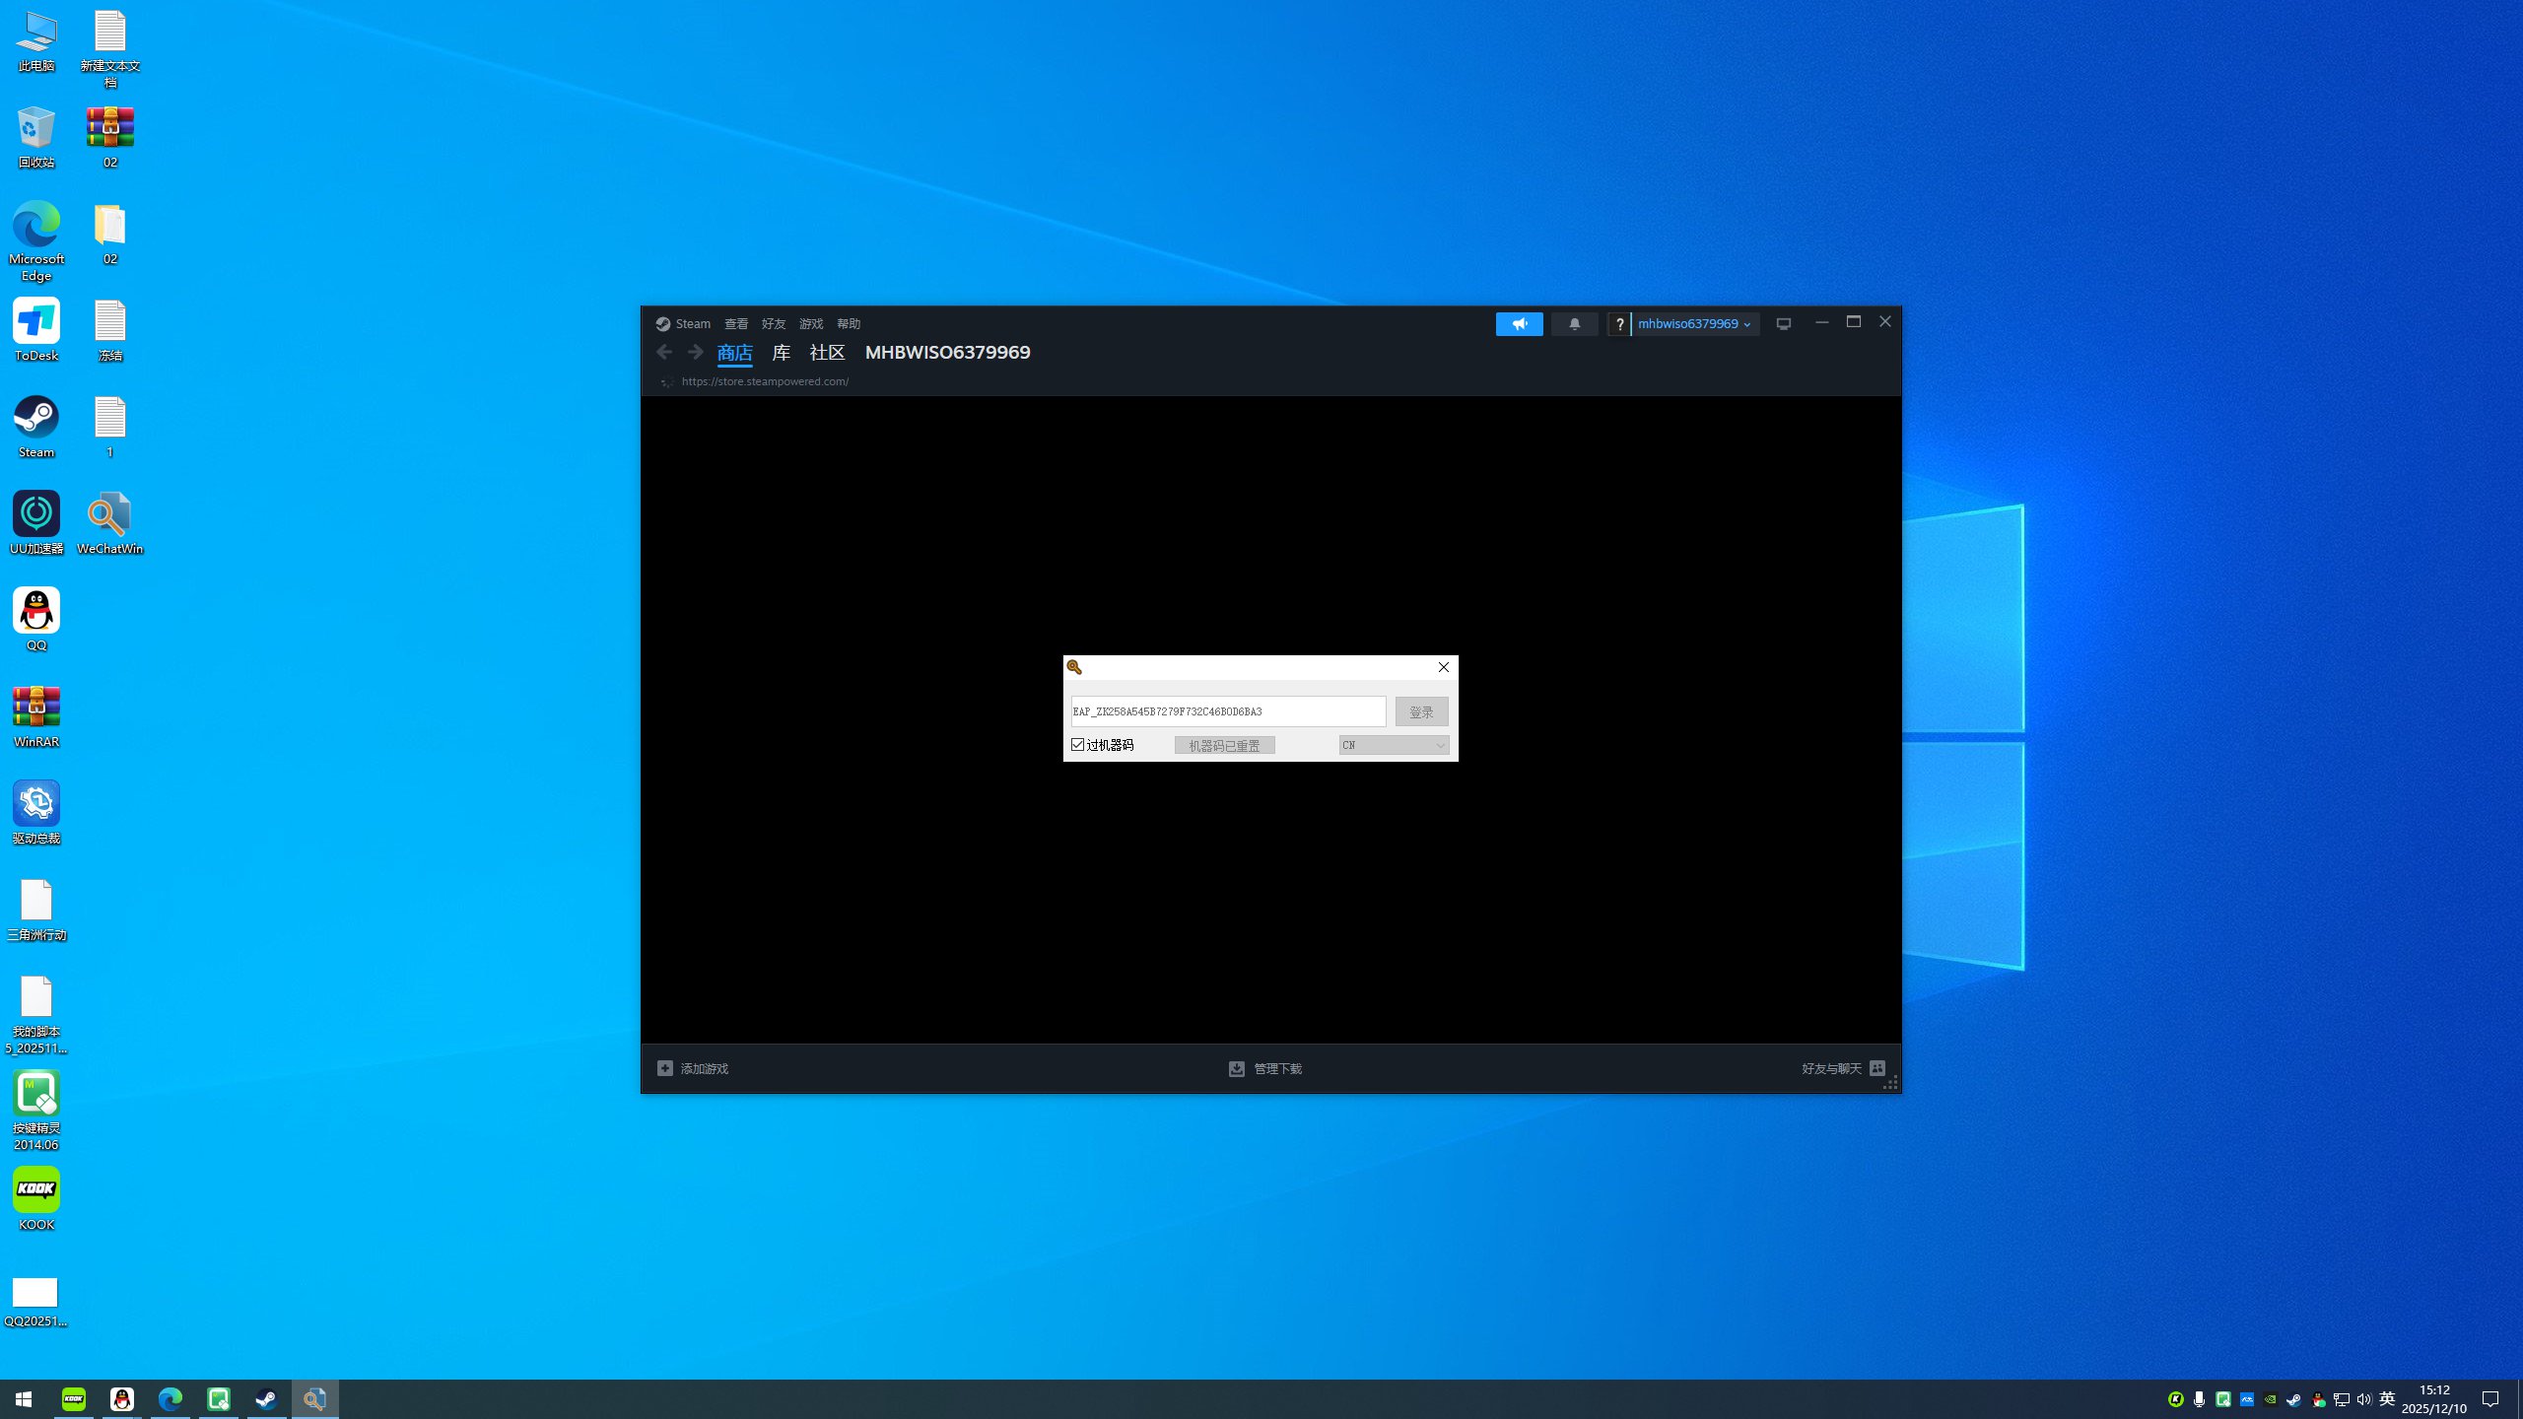Viewport: 2523px width, 1419px height.
Task: Expand the mhbwiso6379969 account dropdown
Action: pos(1693,323)
